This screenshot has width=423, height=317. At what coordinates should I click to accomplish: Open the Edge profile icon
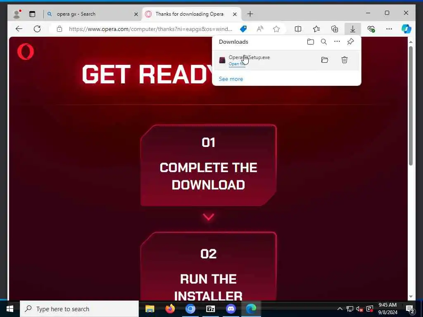pyautogui.click(x=17, y=14)
